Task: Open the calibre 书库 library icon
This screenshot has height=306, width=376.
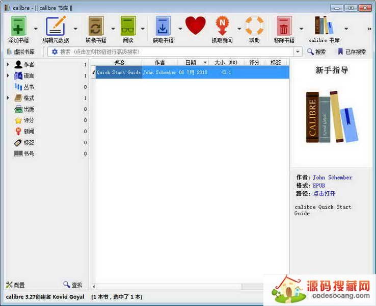Action: (x=324, y=26)
